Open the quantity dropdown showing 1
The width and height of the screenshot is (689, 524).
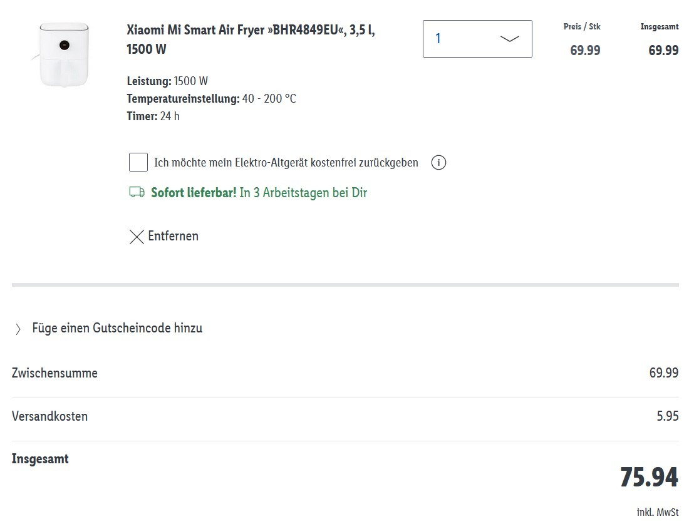[x=477, y=39]
